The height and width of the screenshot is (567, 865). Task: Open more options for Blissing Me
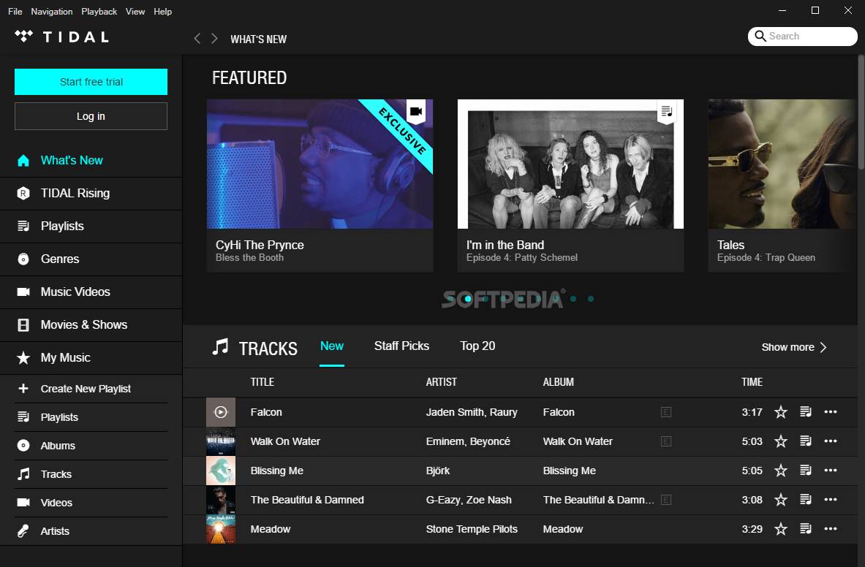point(830,470)
